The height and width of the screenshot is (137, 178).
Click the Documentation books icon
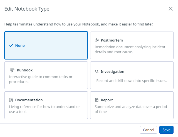(x=11, y=100)
